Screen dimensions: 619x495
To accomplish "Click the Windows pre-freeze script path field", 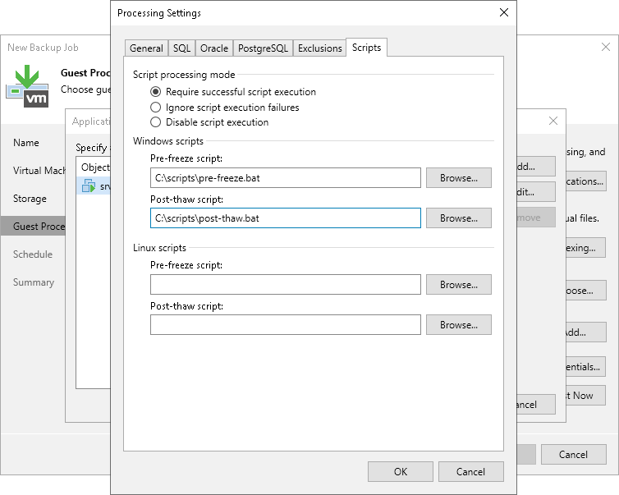I will [285, 178].
